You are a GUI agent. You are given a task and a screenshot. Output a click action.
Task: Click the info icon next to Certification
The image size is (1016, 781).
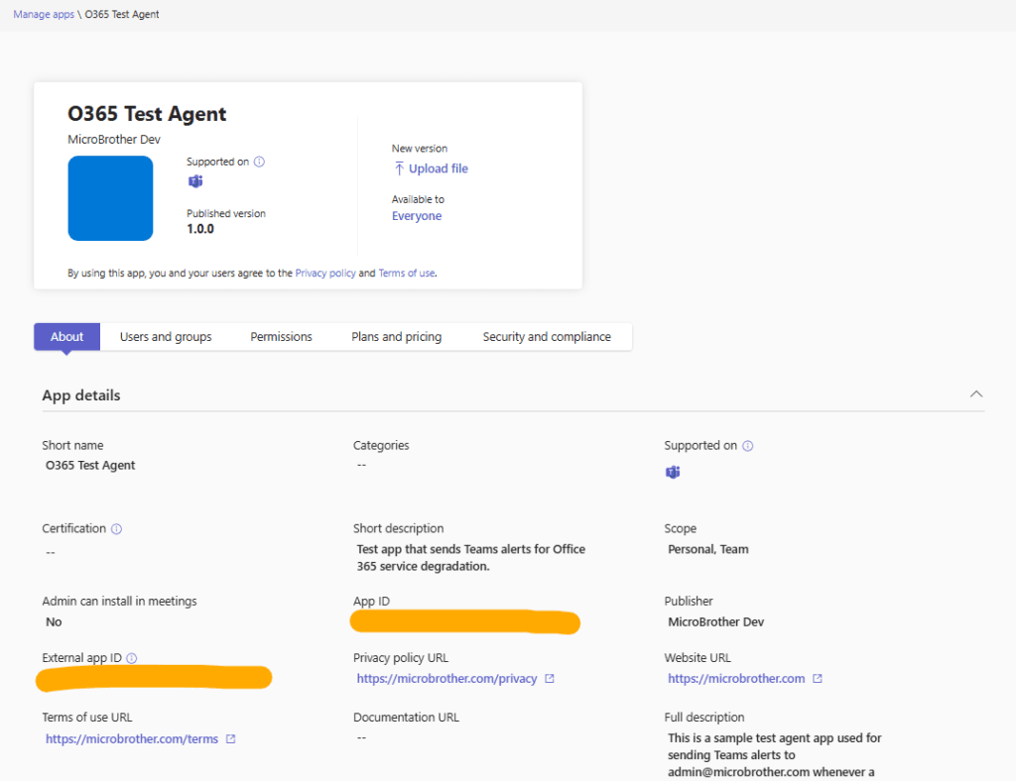point(116,529)
